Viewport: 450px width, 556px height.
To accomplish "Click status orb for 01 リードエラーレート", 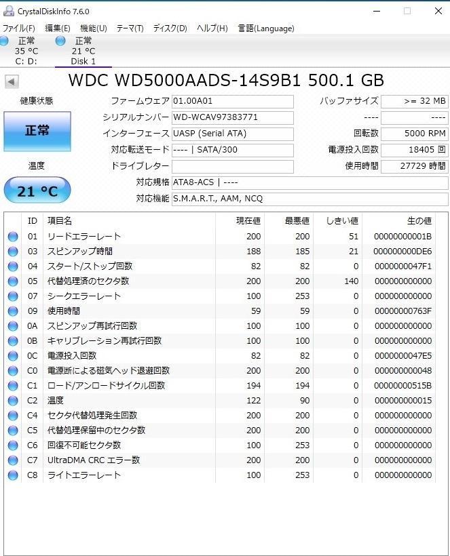I will 13,237.
